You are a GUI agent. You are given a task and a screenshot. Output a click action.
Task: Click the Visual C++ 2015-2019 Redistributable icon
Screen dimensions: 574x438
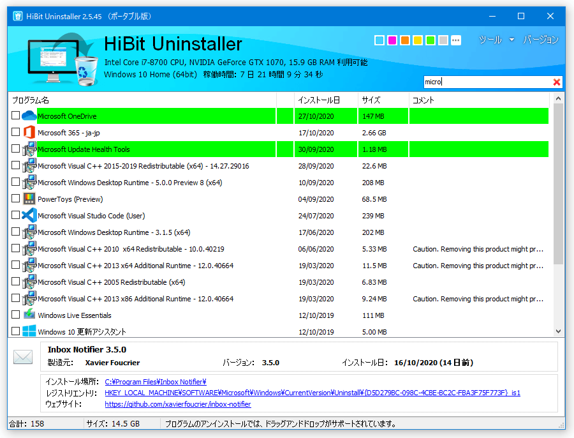pos(29,165)
